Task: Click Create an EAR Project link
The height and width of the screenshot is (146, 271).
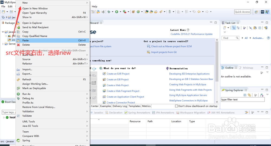Action: [118, 74]
